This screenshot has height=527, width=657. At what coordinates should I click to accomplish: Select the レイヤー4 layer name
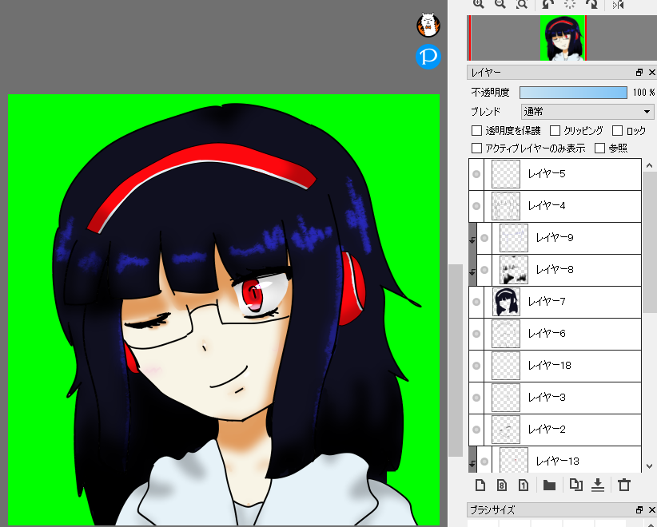547,205
